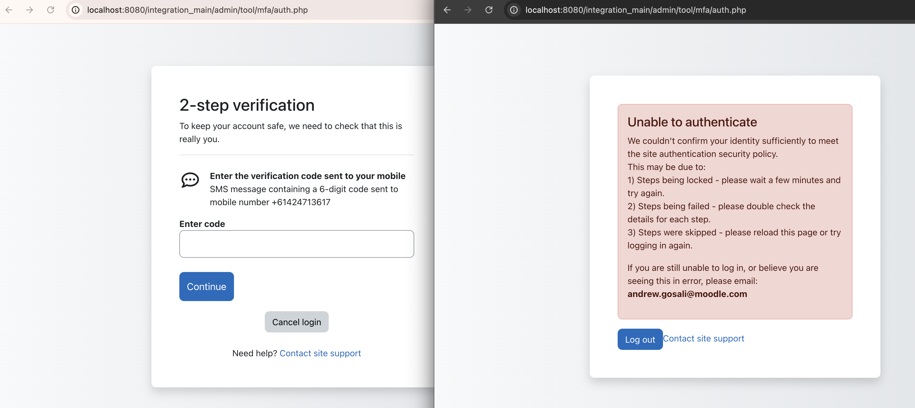Click URL address in left browser window
The height and width of the screenshot is (408, 915).
(x=197, y=10)
